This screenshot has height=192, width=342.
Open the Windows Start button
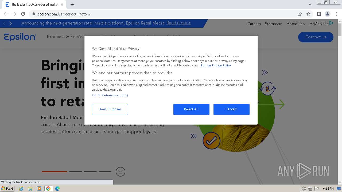(x=7, y=189)
